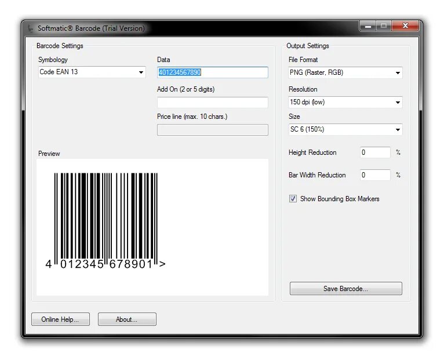
Task: Click the Symbology label text
Action: click(53, 60)
